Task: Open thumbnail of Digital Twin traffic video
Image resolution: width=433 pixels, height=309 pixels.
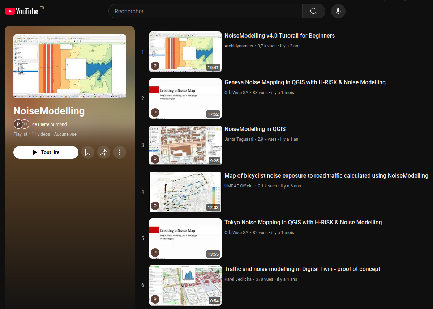Action: pos(185,285)
